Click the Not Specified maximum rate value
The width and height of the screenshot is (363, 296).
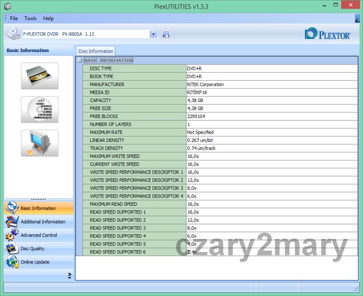tap(200, 132)
